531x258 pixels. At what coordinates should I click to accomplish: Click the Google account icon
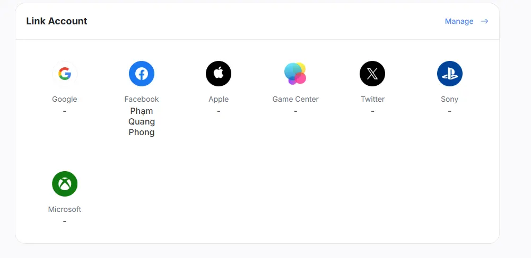(x=65, y=74)
